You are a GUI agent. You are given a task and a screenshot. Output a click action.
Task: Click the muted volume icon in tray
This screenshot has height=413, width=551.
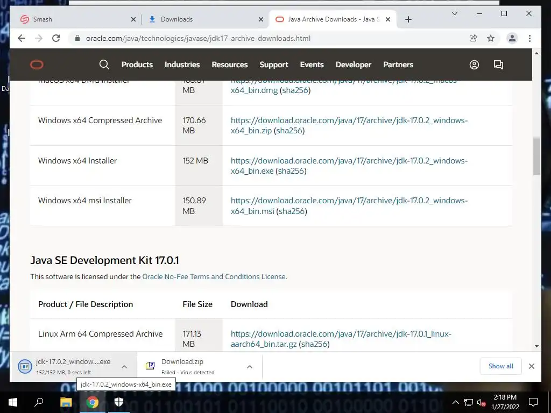point(481,402)
